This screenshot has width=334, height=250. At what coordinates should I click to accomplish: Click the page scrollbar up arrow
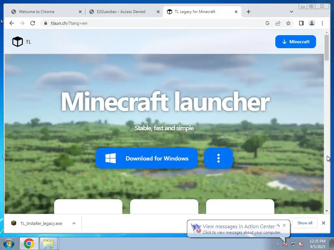pyautogui.click(x=327, y=32)
